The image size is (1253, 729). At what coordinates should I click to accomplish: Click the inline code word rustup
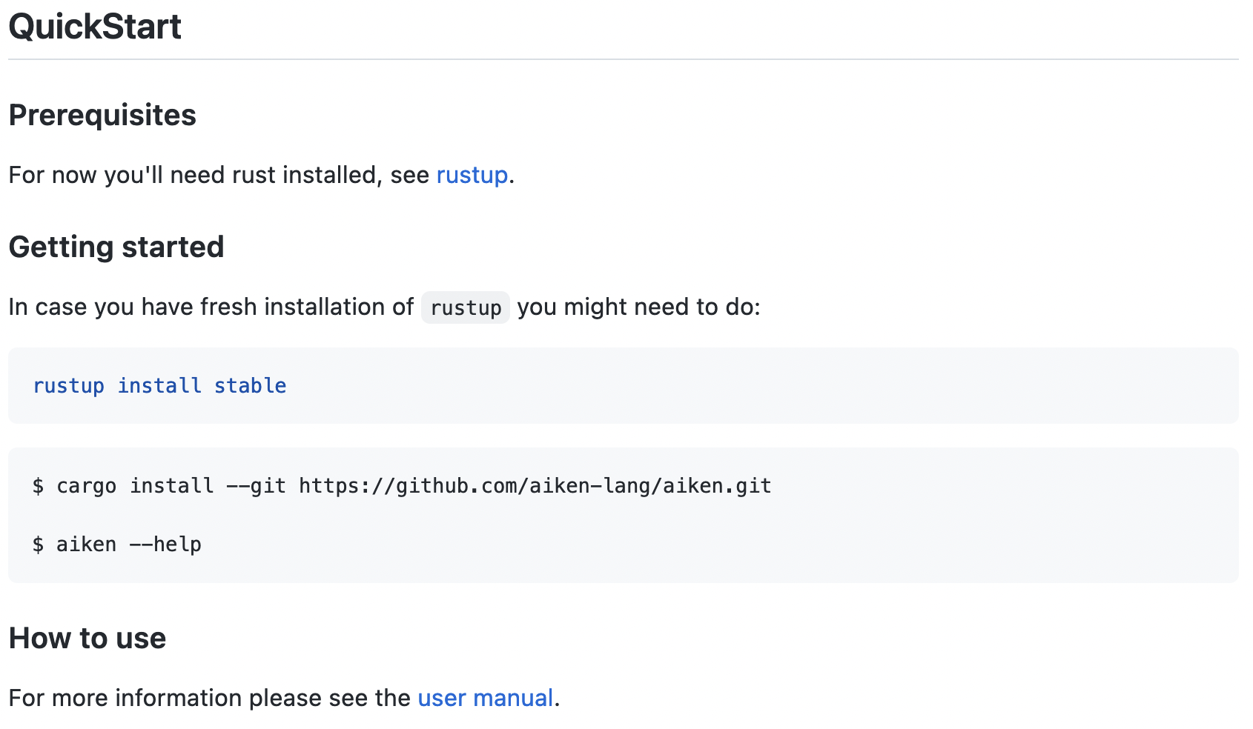tap(466, 307)
